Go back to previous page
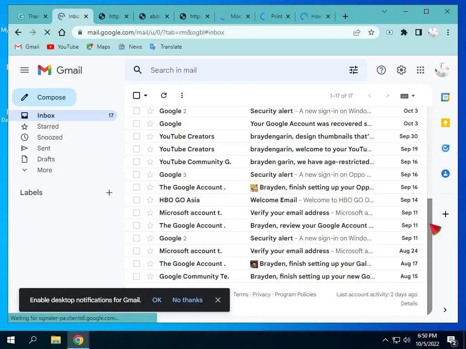 [x=18, y=32]
